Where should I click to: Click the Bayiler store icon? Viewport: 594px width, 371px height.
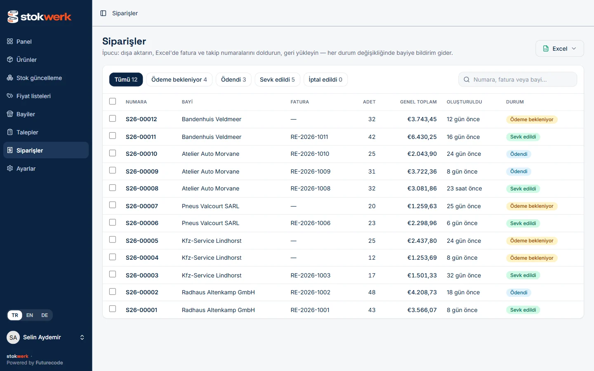tap(10, 114)
